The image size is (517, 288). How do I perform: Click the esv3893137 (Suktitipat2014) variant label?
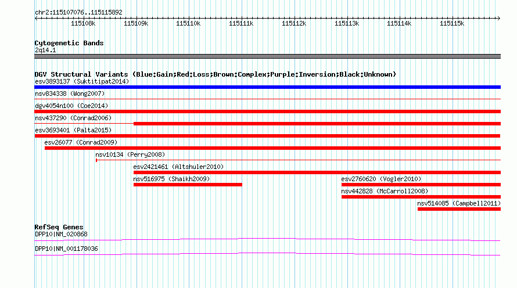[82, 81]
